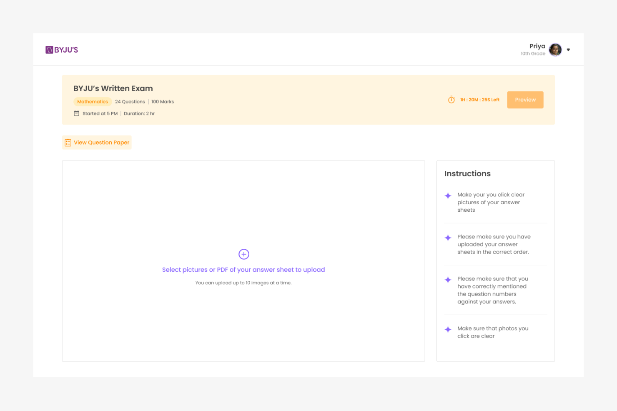Click star icon beside 'photos you click are clear'
The height and width of the screenshot is (411, 617).
click(x=448, y=329)
